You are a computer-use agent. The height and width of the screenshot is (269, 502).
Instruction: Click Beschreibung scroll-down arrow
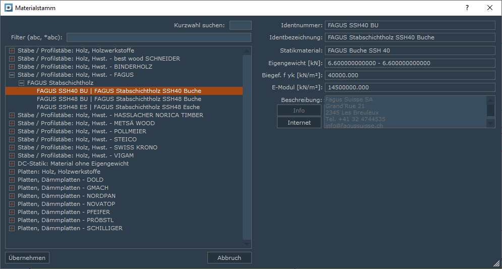pyautogui.click(x=490, y=123)
